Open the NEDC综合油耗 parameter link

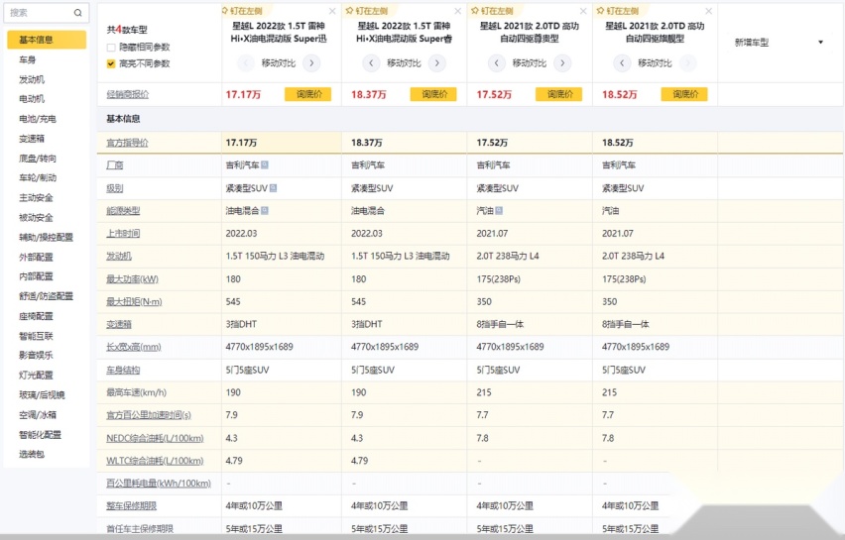(155, 438)
